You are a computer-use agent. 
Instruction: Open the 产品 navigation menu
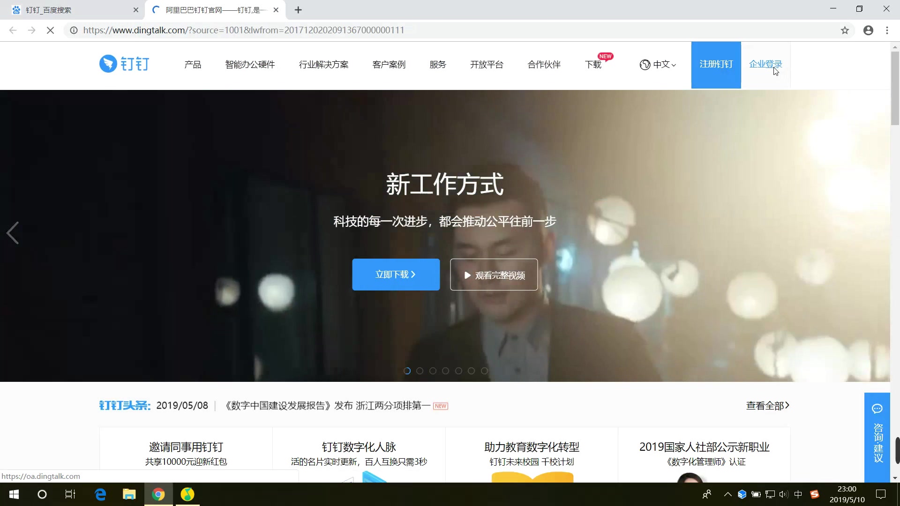pyautogui.click(x=193, y=65)
